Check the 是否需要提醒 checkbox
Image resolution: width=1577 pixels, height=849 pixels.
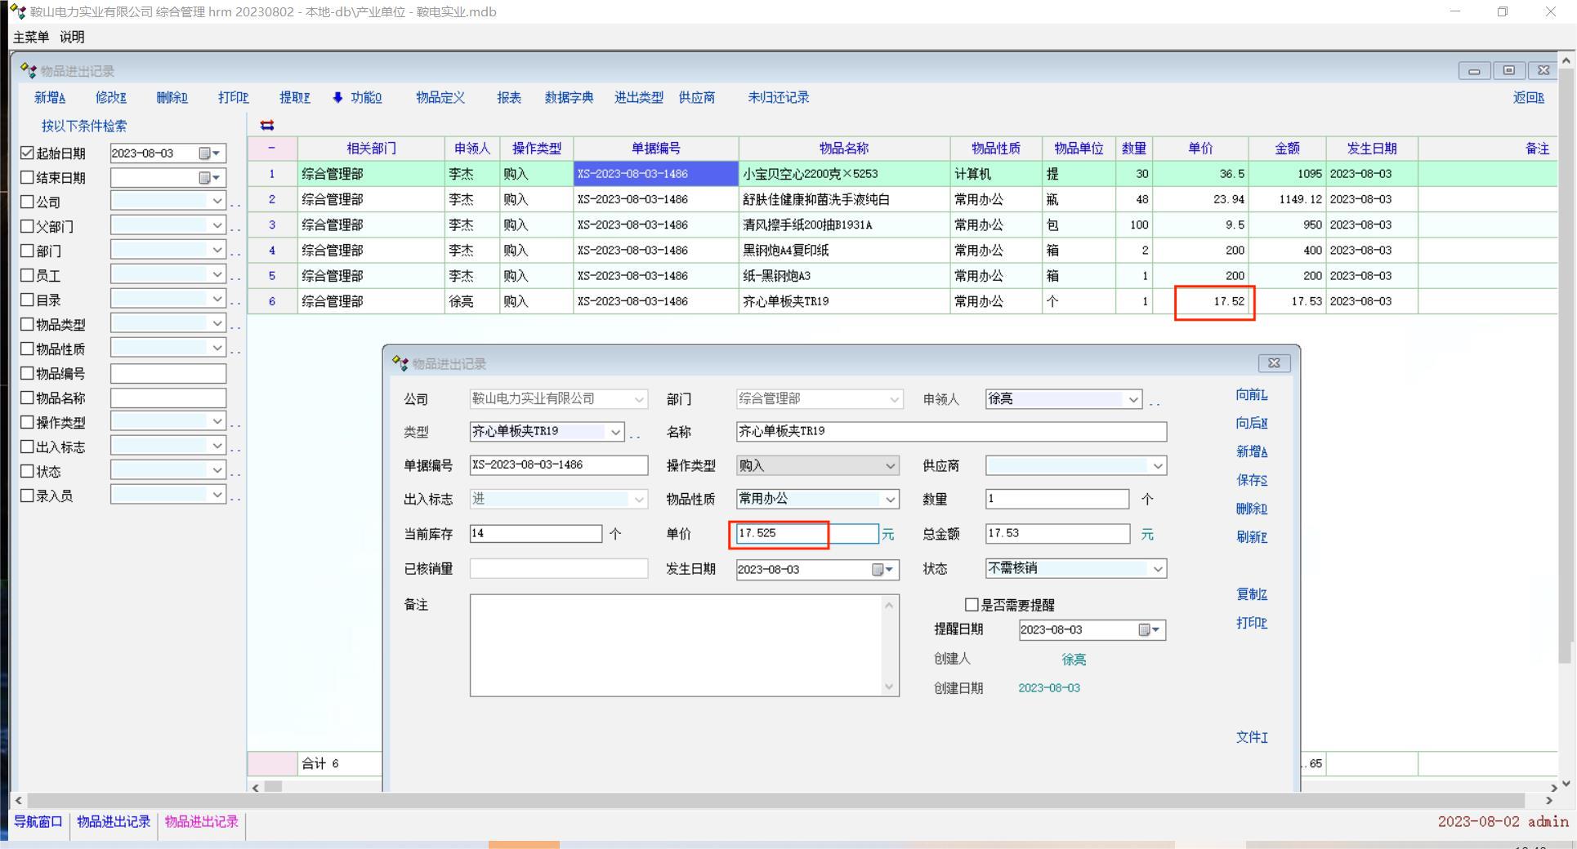click(972, 605)
